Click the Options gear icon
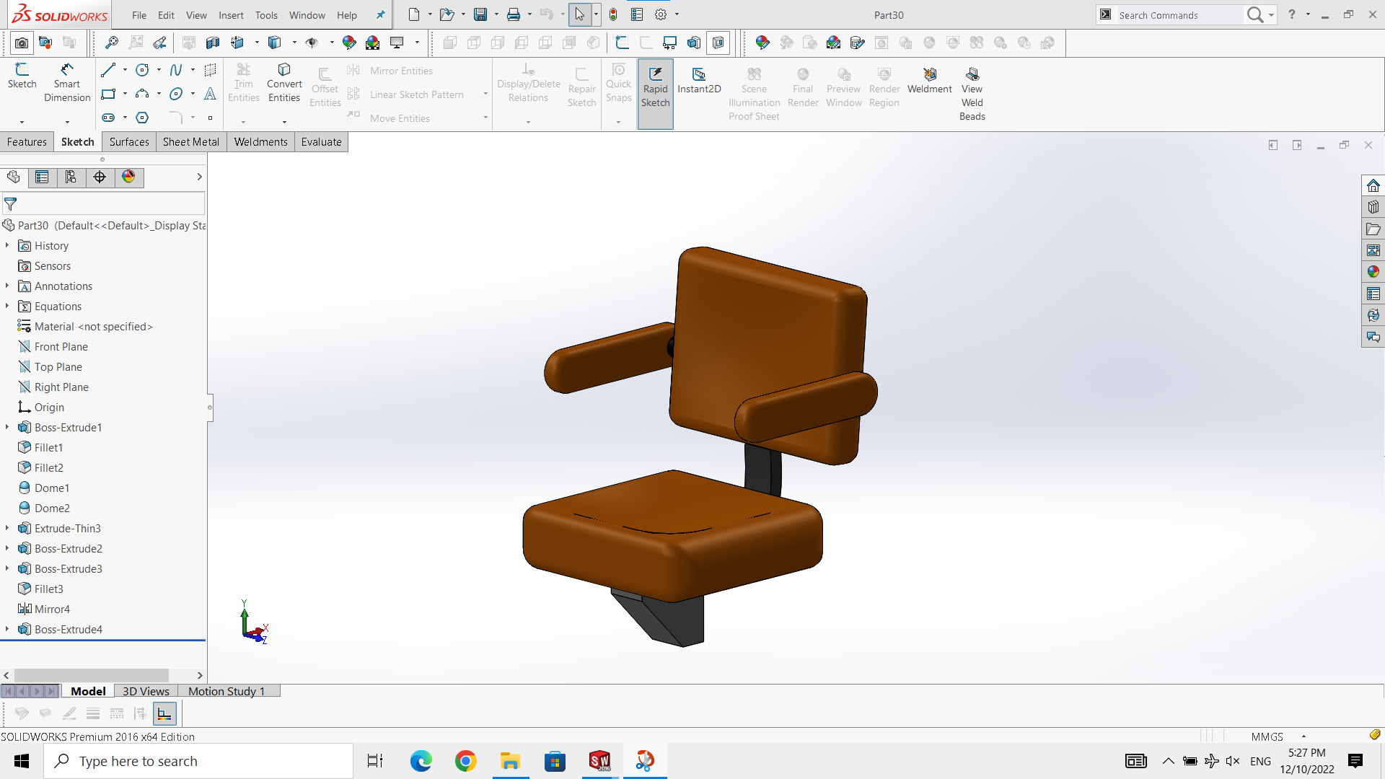The height and width of the screenshot is (779, 1385). click(x=661, y=14)
